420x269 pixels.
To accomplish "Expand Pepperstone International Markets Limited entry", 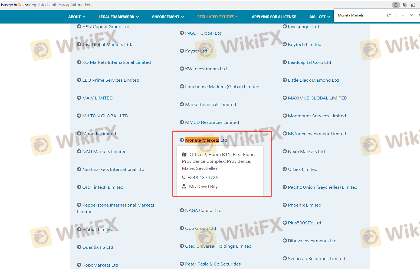I will 118,205.
